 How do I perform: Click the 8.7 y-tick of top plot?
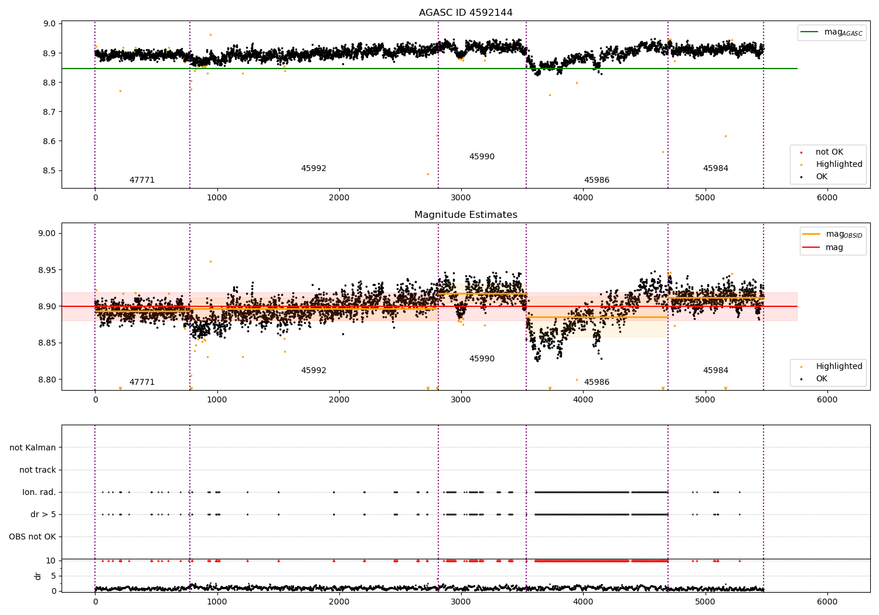[x=50, y=112]
